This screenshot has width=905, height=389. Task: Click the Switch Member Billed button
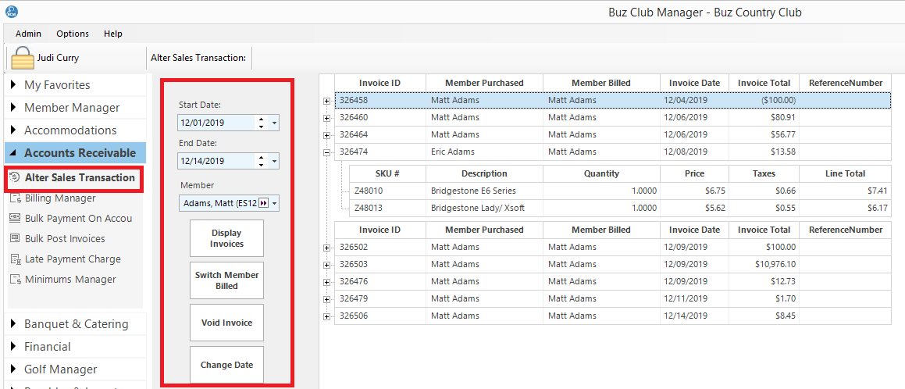click(226, 280)
